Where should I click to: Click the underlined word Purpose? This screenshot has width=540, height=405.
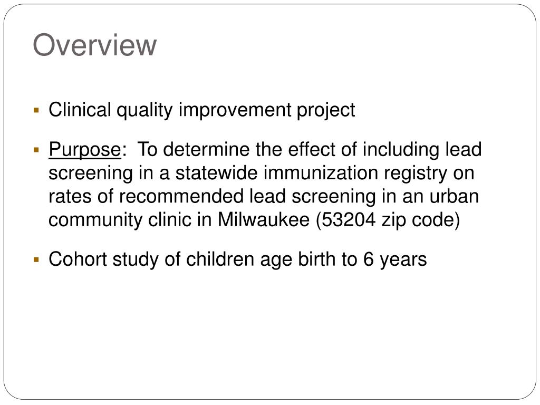point(85,150)
